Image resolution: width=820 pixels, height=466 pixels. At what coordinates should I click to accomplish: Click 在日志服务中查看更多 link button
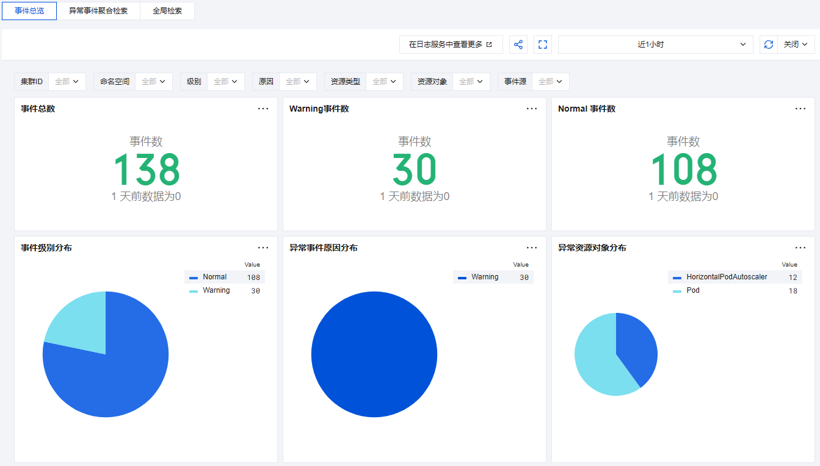coord(451,45)
